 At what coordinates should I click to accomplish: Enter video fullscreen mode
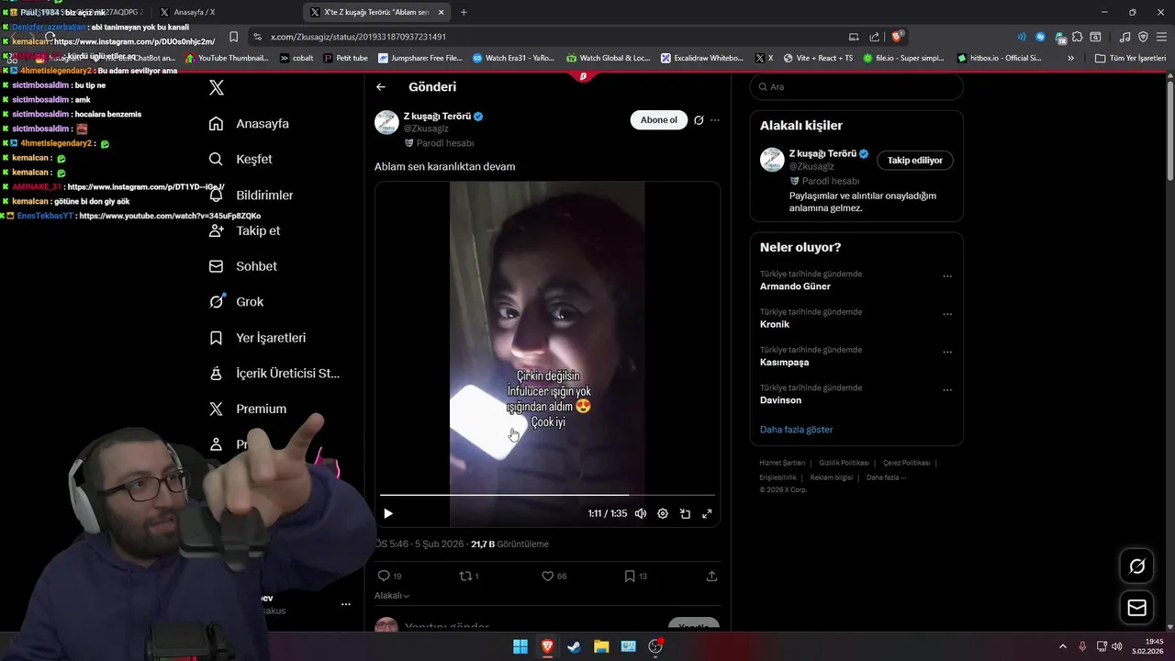coord(707,514)
